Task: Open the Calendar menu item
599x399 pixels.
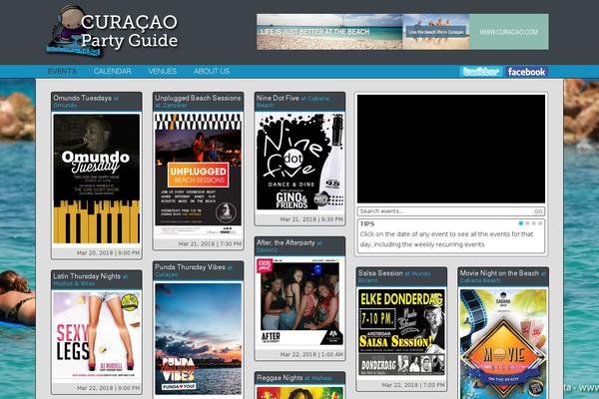Action: pyautogui.click(x=112, y=72)
